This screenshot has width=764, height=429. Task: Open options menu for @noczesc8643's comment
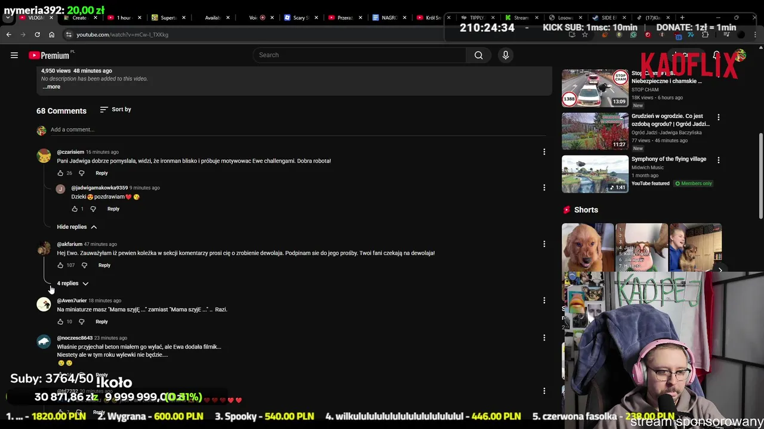pos(544,338)
